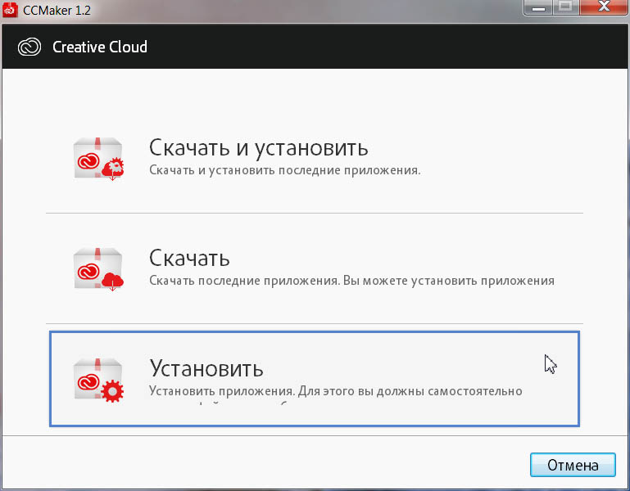Choose the "Скачать" heading option
630x491 pixels.
pos(189,259)
